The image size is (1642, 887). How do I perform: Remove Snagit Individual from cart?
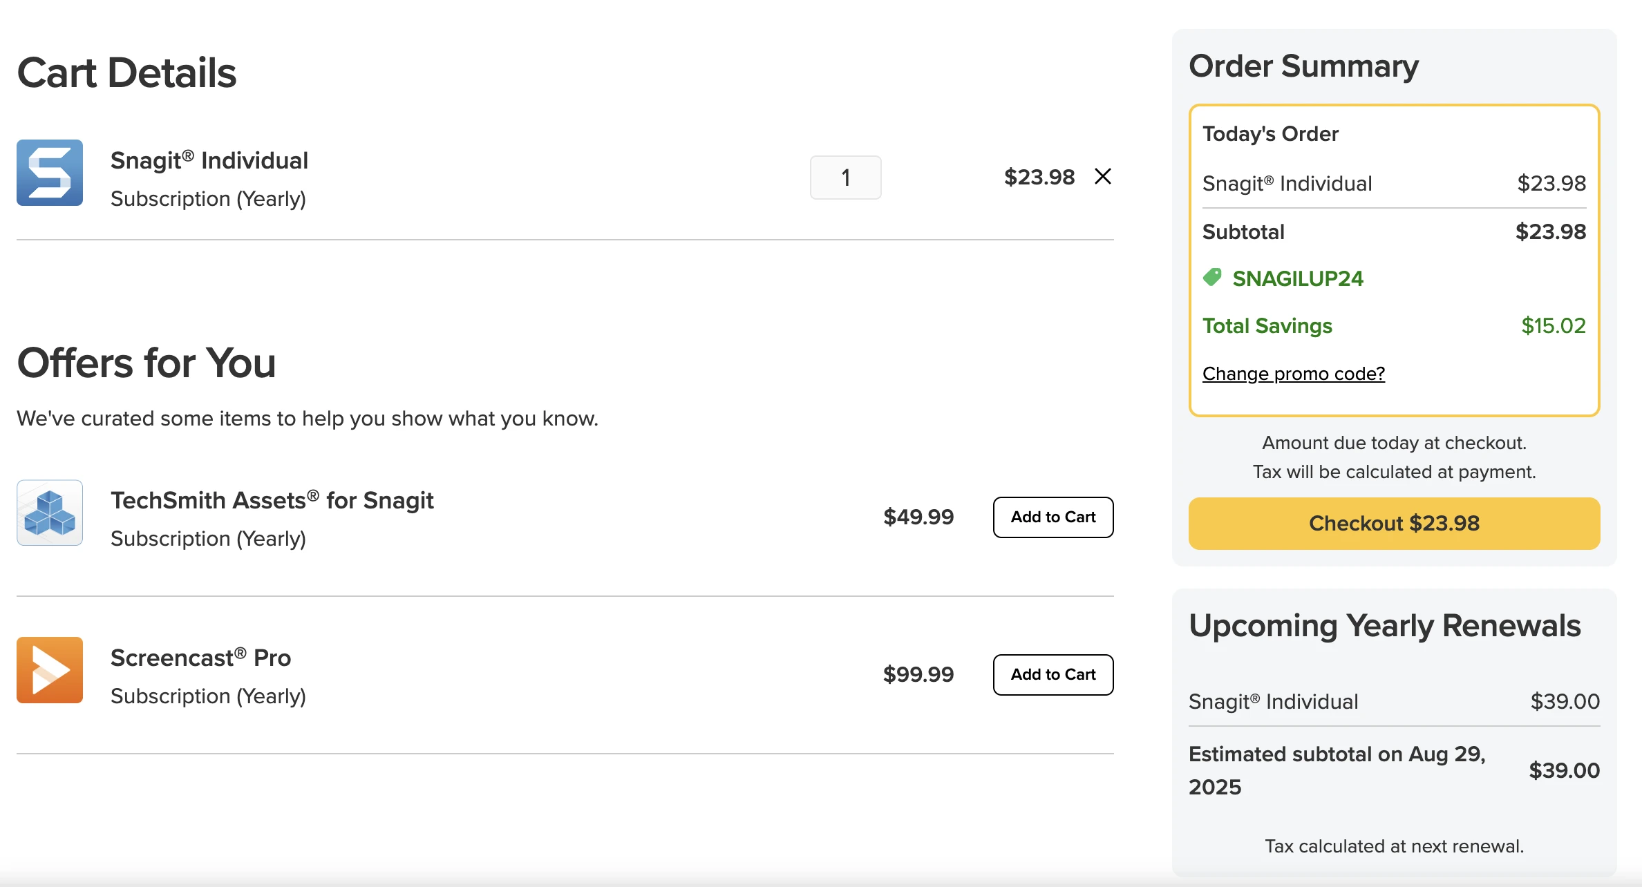[1103, 177]
